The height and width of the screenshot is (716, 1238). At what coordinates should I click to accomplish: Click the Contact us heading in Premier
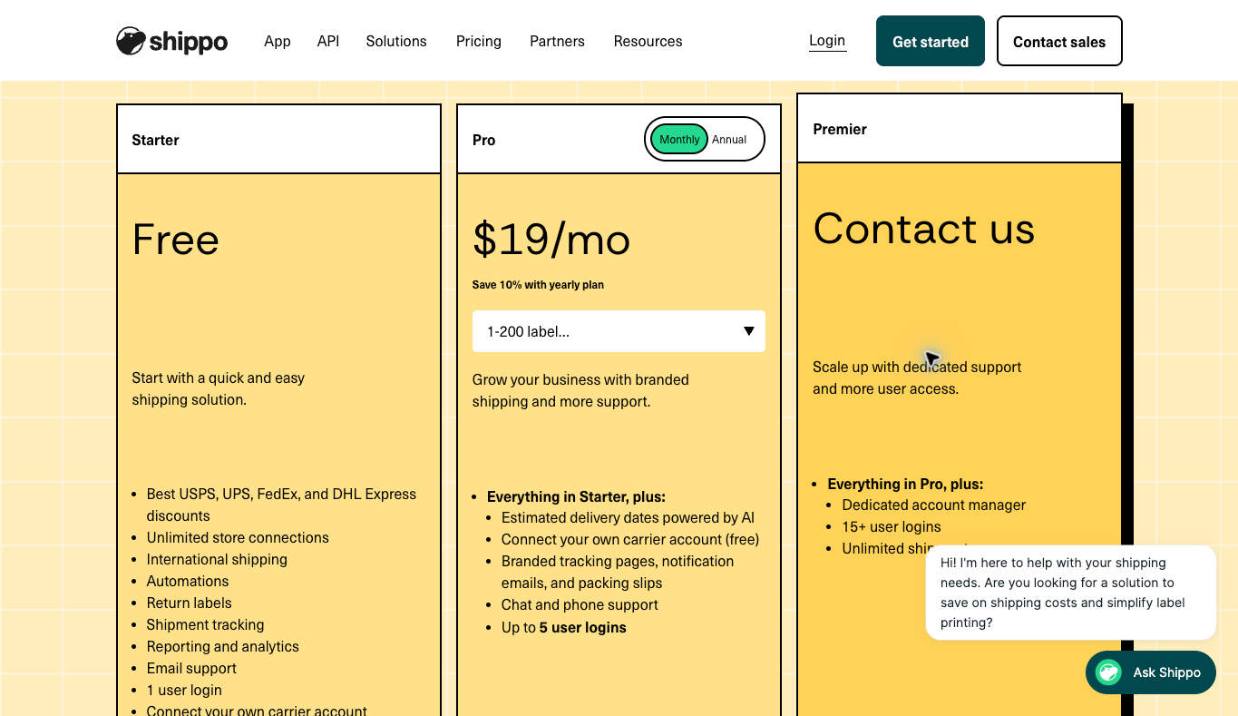[923, 228]
